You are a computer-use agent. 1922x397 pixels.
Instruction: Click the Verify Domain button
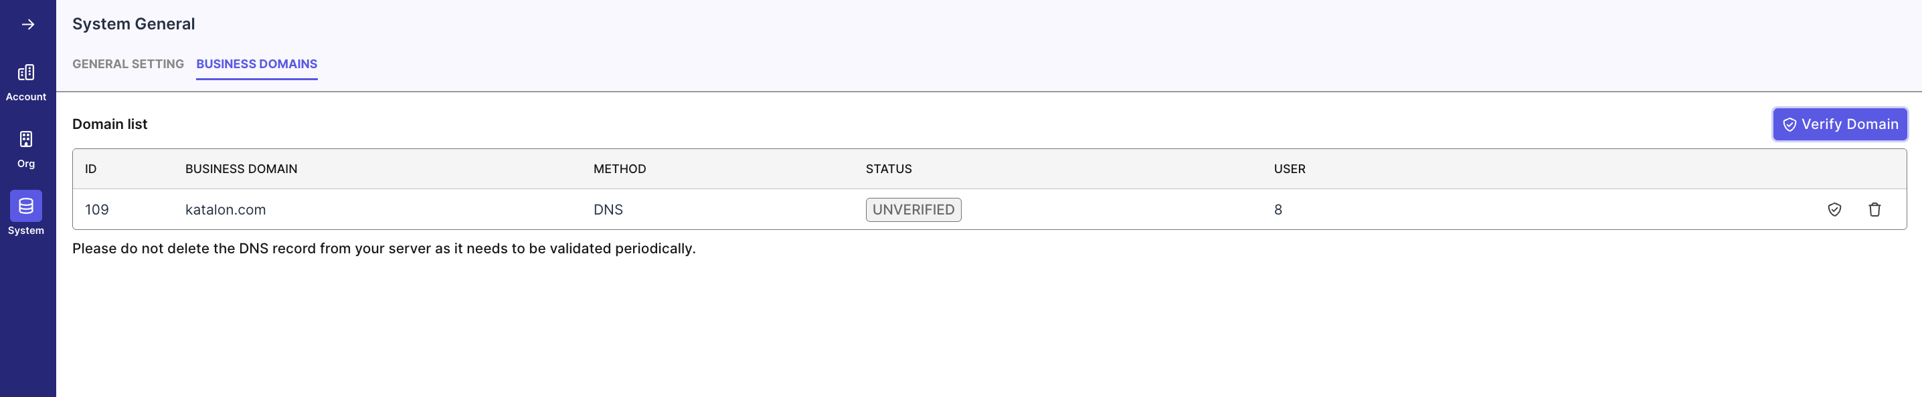tap(1839, 124)
